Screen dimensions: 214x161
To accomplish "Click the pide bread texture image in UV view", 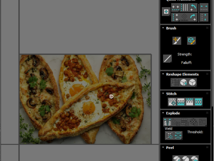I will 86,99.
